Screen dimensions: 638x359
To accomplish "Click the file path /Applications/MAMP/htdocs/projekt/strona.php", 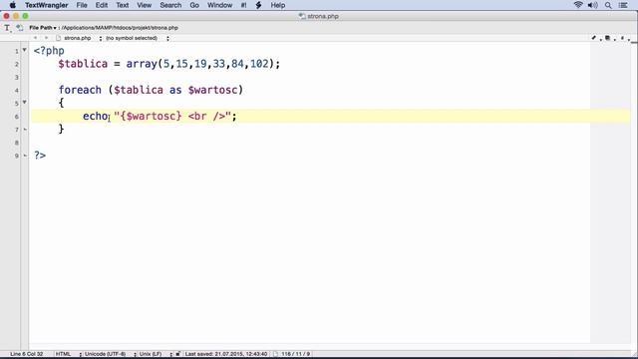I will [120, 28].
